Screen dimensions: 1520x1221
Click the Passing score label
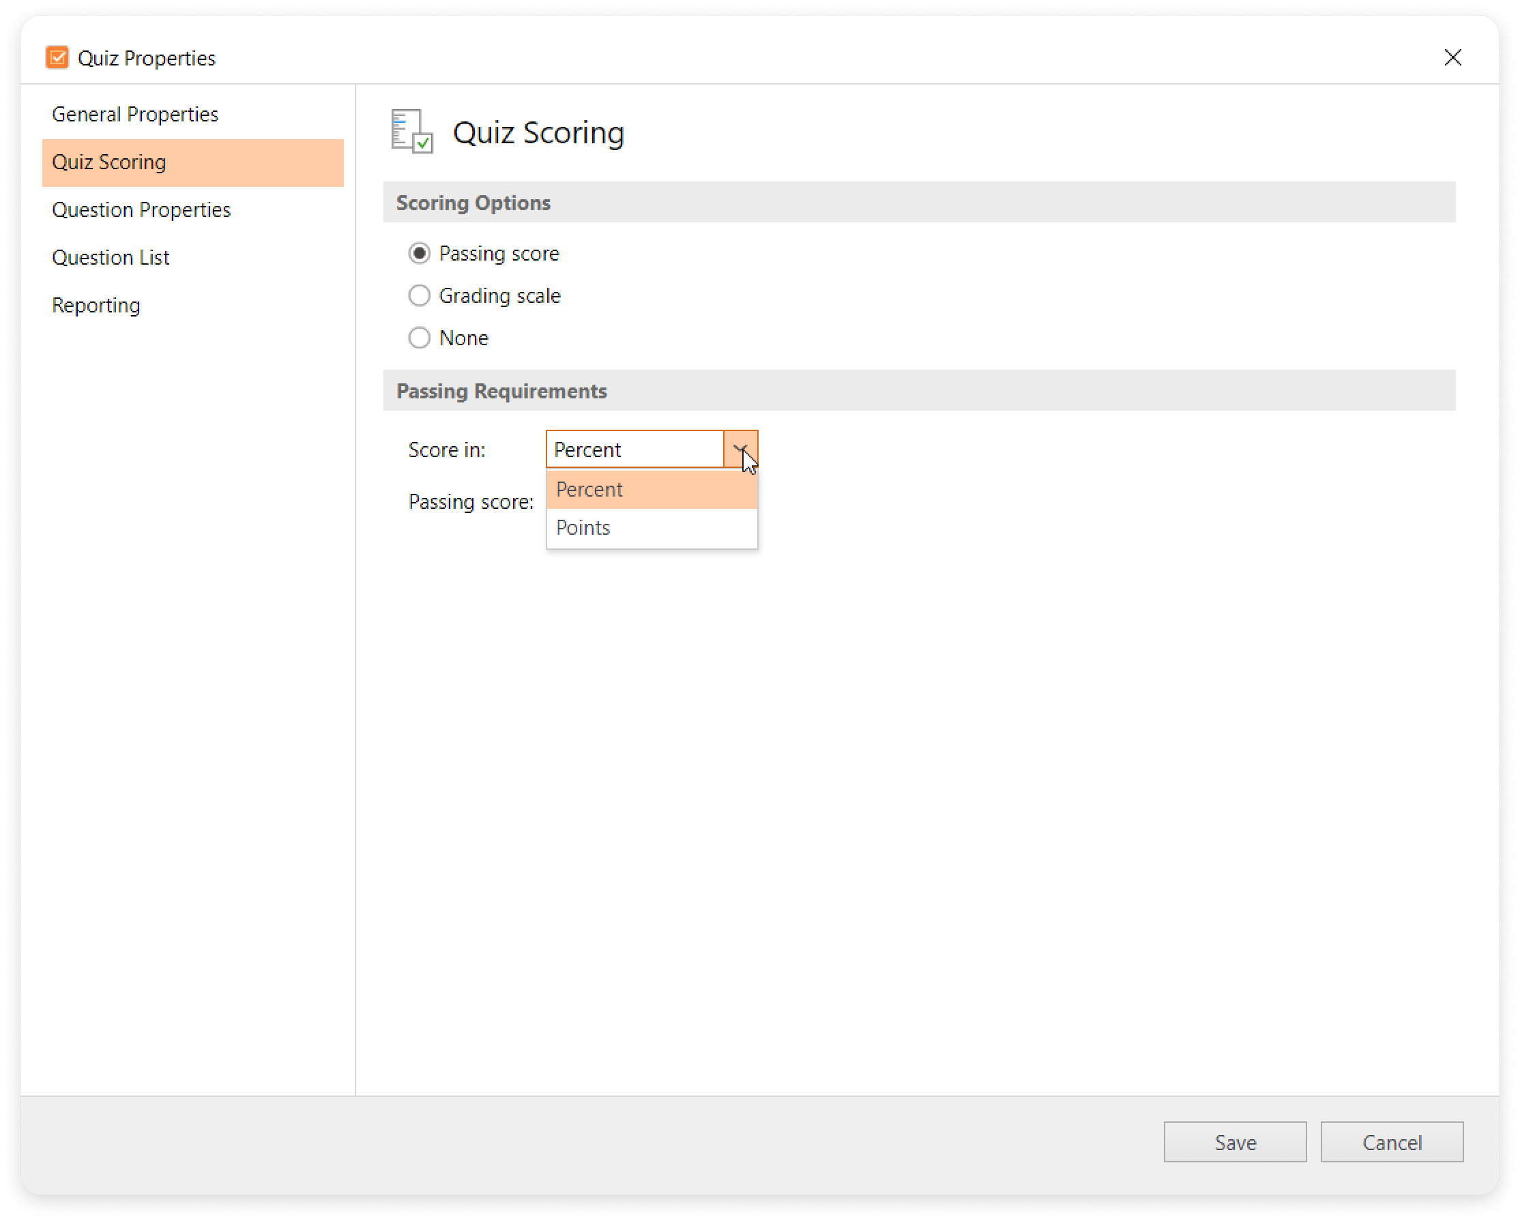coord(471,502)
